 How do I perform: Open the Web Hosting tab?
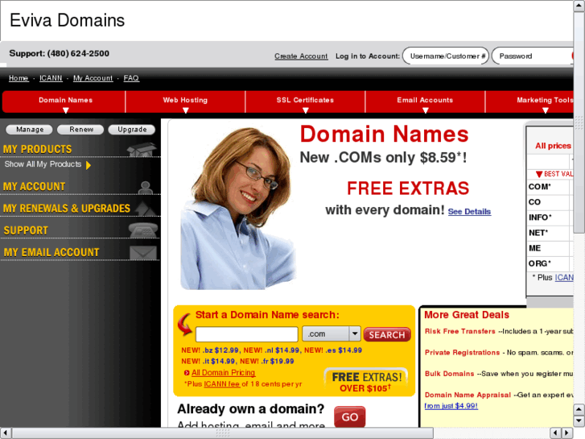point(185,101)
